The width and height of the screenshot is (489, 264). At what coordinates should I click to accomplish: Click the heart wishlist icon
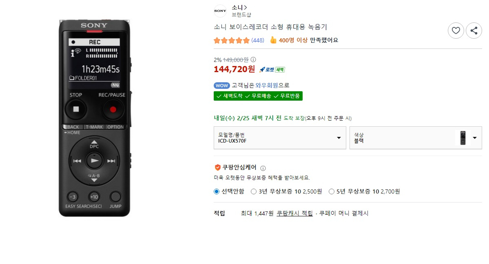[x=456, y=31]
